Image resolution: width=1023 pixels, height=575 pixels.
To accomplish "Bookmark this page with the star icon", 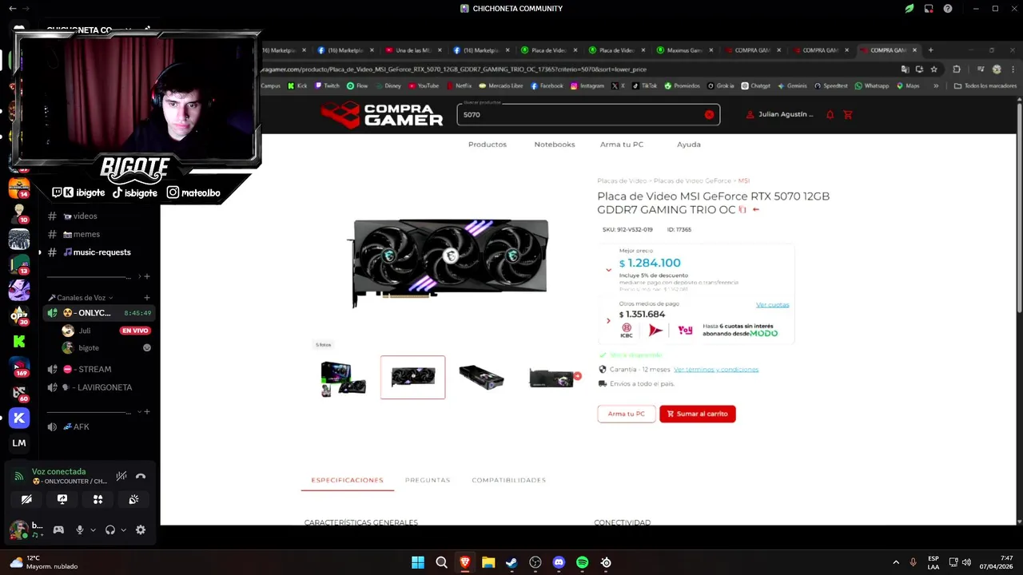I will pos(933,69).
